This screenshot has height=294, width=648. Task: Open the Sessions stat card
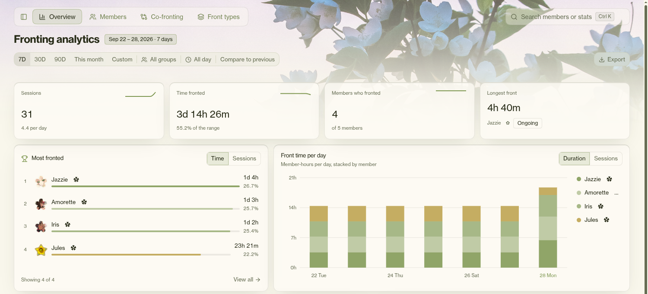click(x=89, y=111)
